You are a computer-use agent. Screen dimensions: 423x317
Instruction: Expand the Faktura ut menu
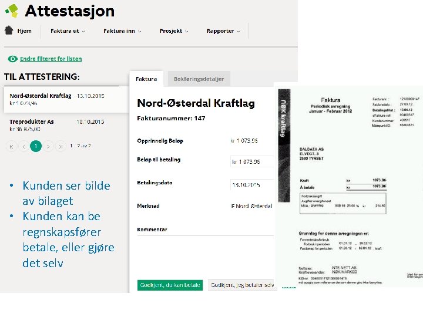tap(68, 31)
